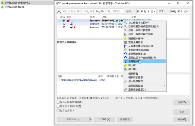This screenshot has width=195, height=126.
Task: Click the 结束 date value 2019/9/1
Action: pyautogui.click(x=176, y=11)
